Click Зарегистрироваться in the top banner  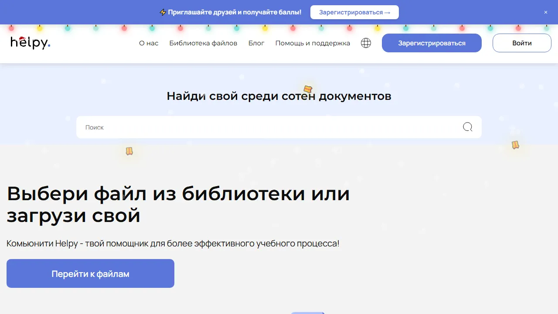354,12
